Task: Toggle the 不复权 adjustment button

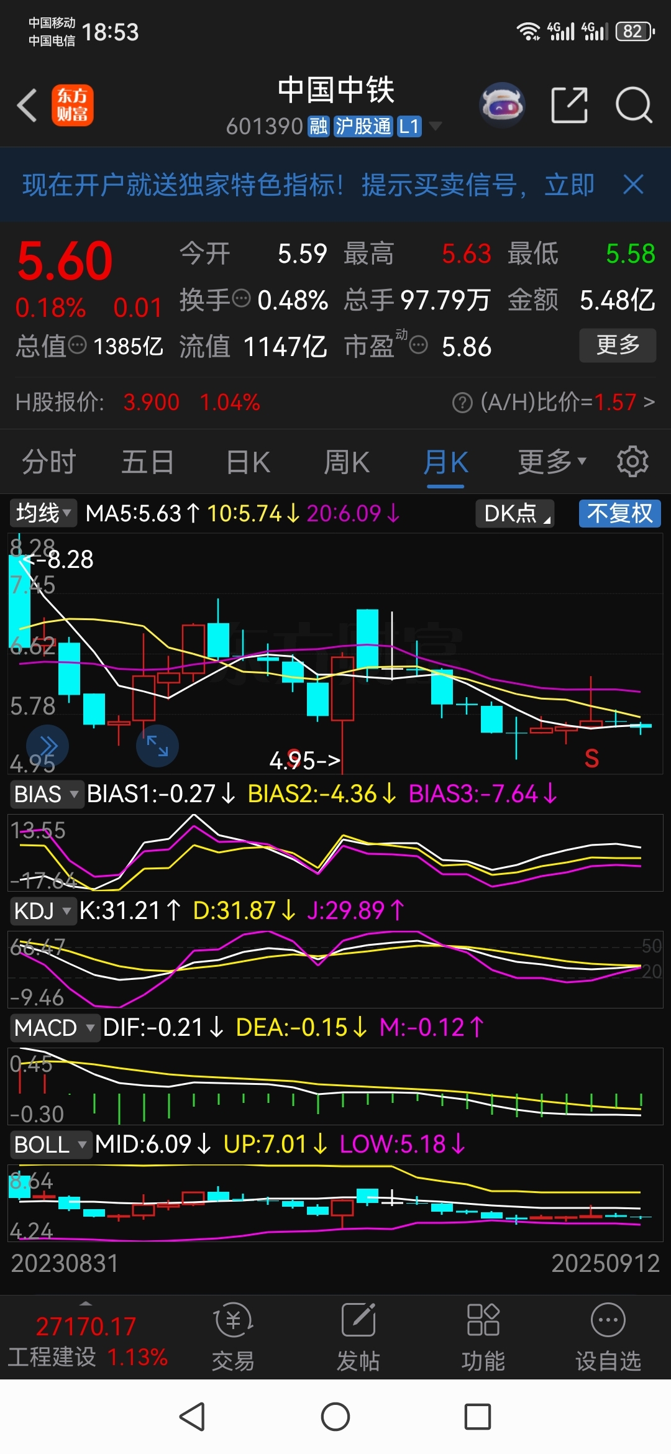Action: 619,514
